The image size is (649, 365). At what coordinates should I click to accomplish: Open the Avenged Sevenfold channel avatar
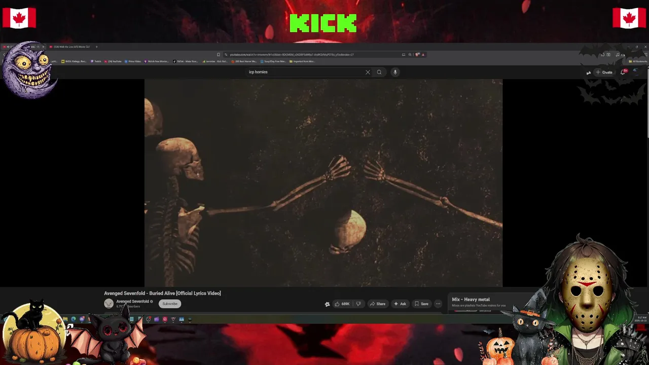coord(109,304)
